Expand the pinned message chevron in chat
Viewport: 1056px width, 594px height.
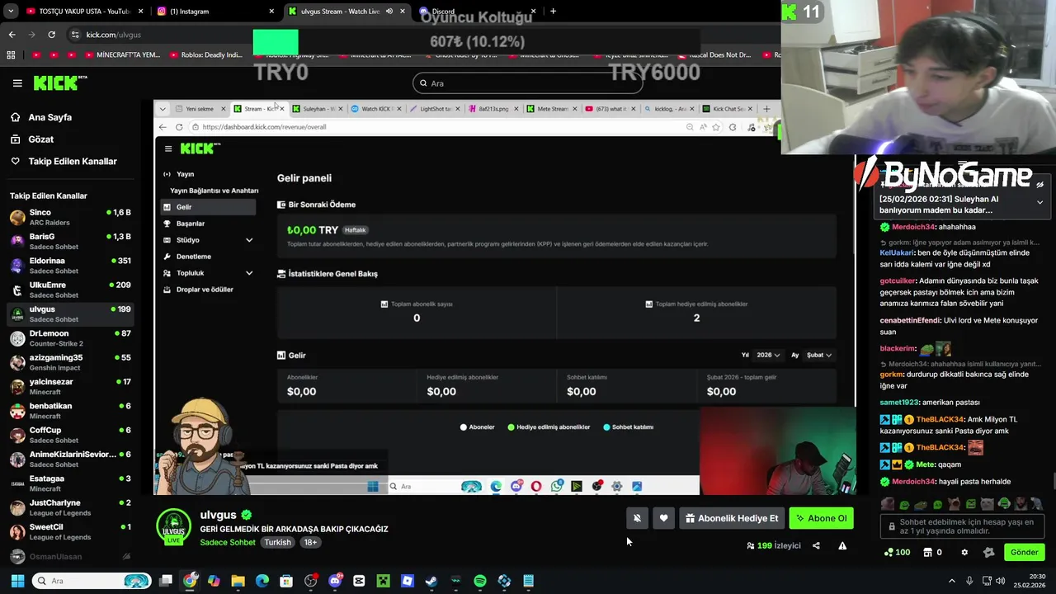(1039, 202)
